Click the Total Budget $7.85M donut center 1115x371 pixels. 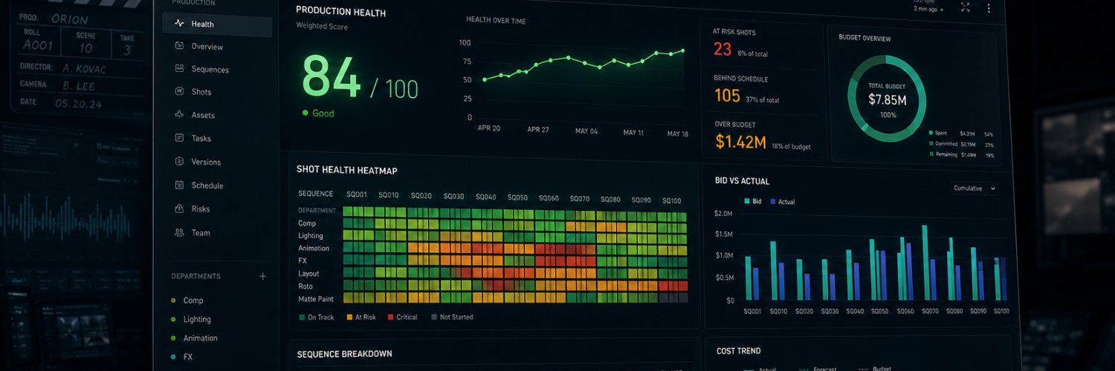click(888, 100)
